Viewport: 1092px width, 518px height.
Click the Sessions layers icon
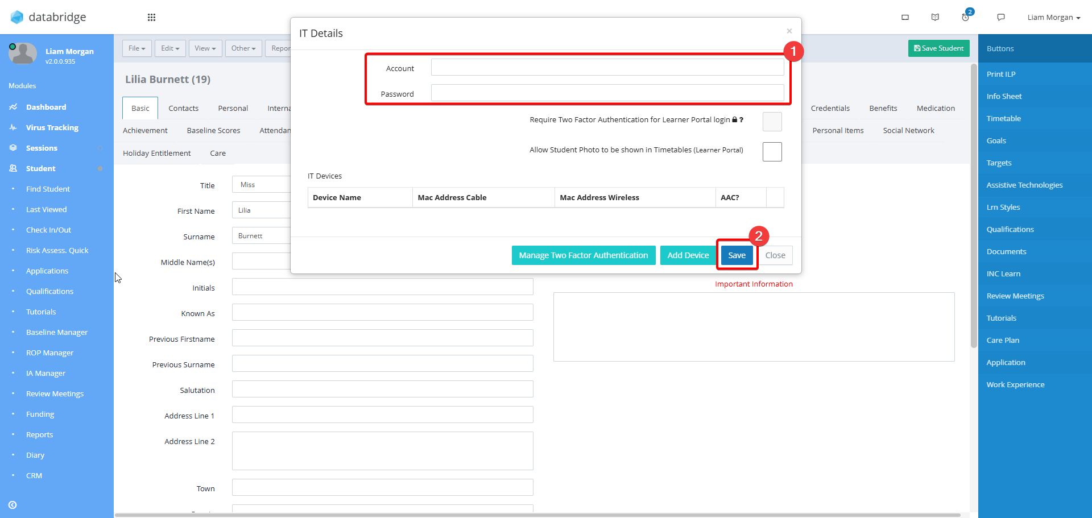click(13, 148)
